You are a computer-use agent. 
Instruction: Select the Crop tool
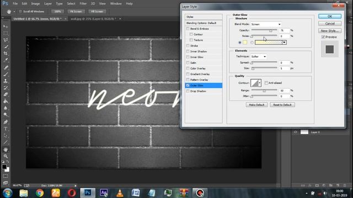coord(6,53)
